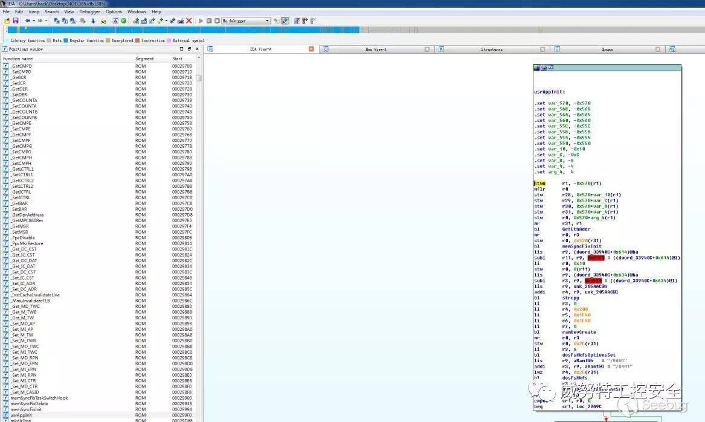Click the graph node's second title-bar icon
This screenshot has width=705, height=422.
544,68
